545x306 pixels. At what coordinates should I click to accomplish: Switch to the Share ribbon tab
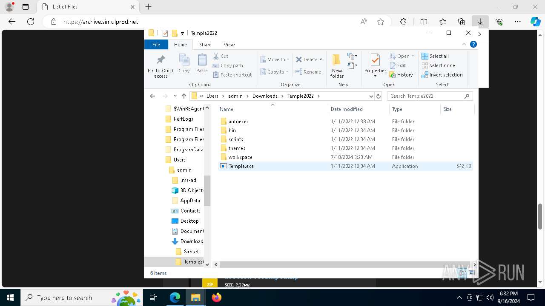[205, 44]
